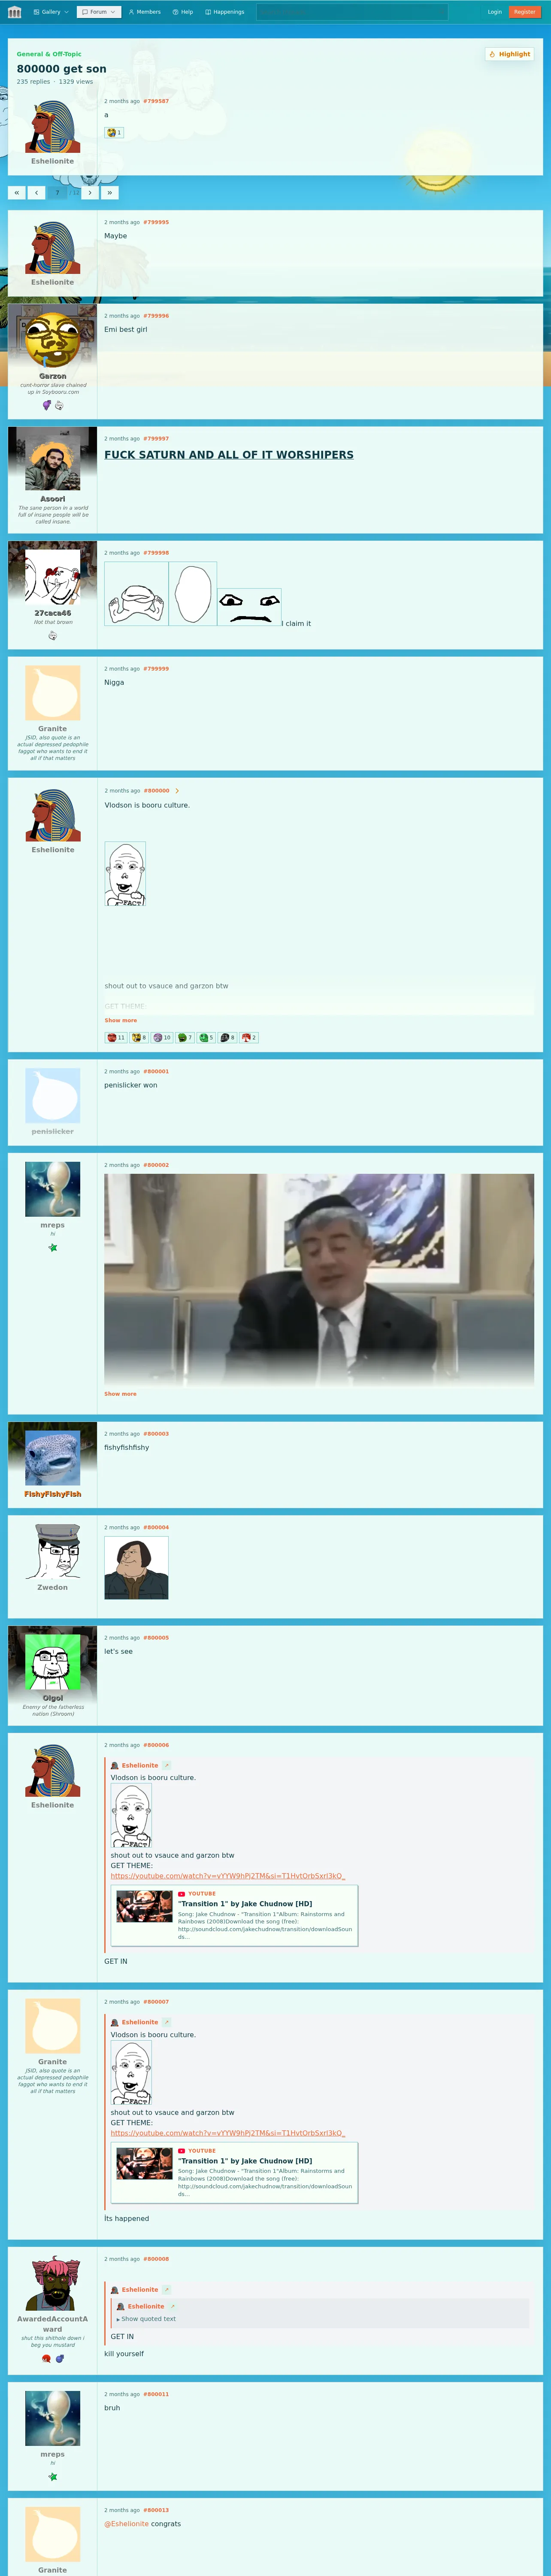Click the orange Register button
This screenshot has width=551, height=2576.
click(524, 12)
